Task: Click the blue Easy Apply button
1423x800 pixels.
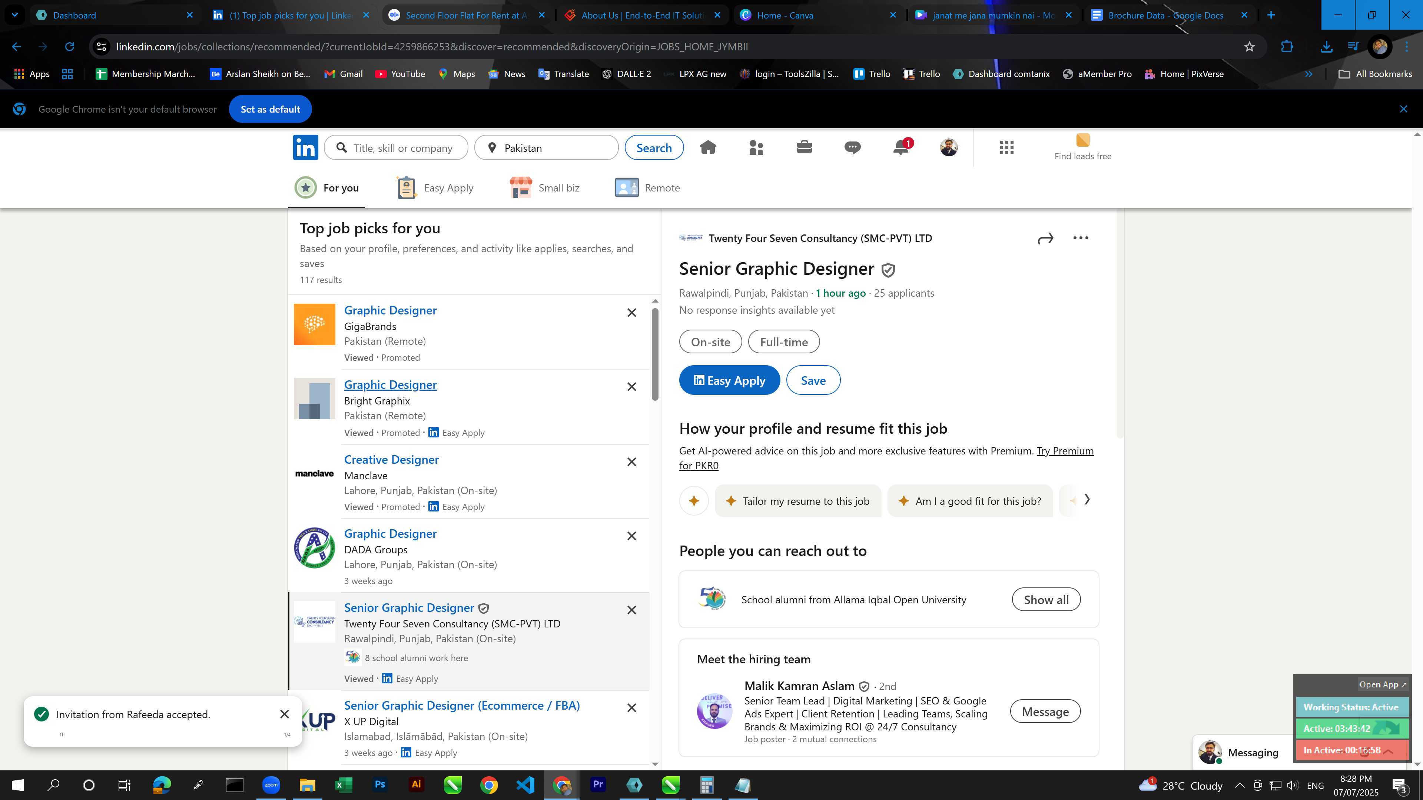Action: pyautogui.click(x=729, y=380)
